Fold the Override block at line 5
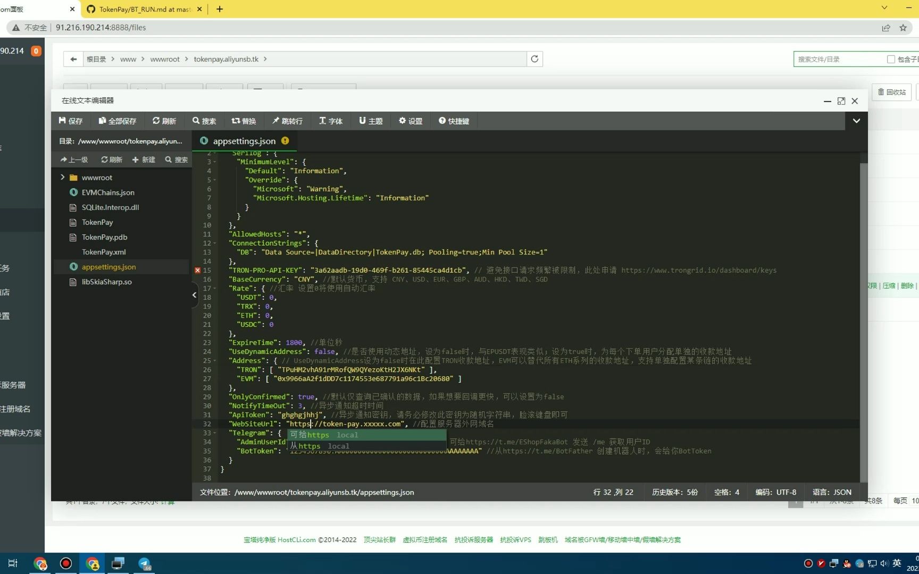Screen dimensions: 919x574 pyautogui.click(x=215, y=180)
